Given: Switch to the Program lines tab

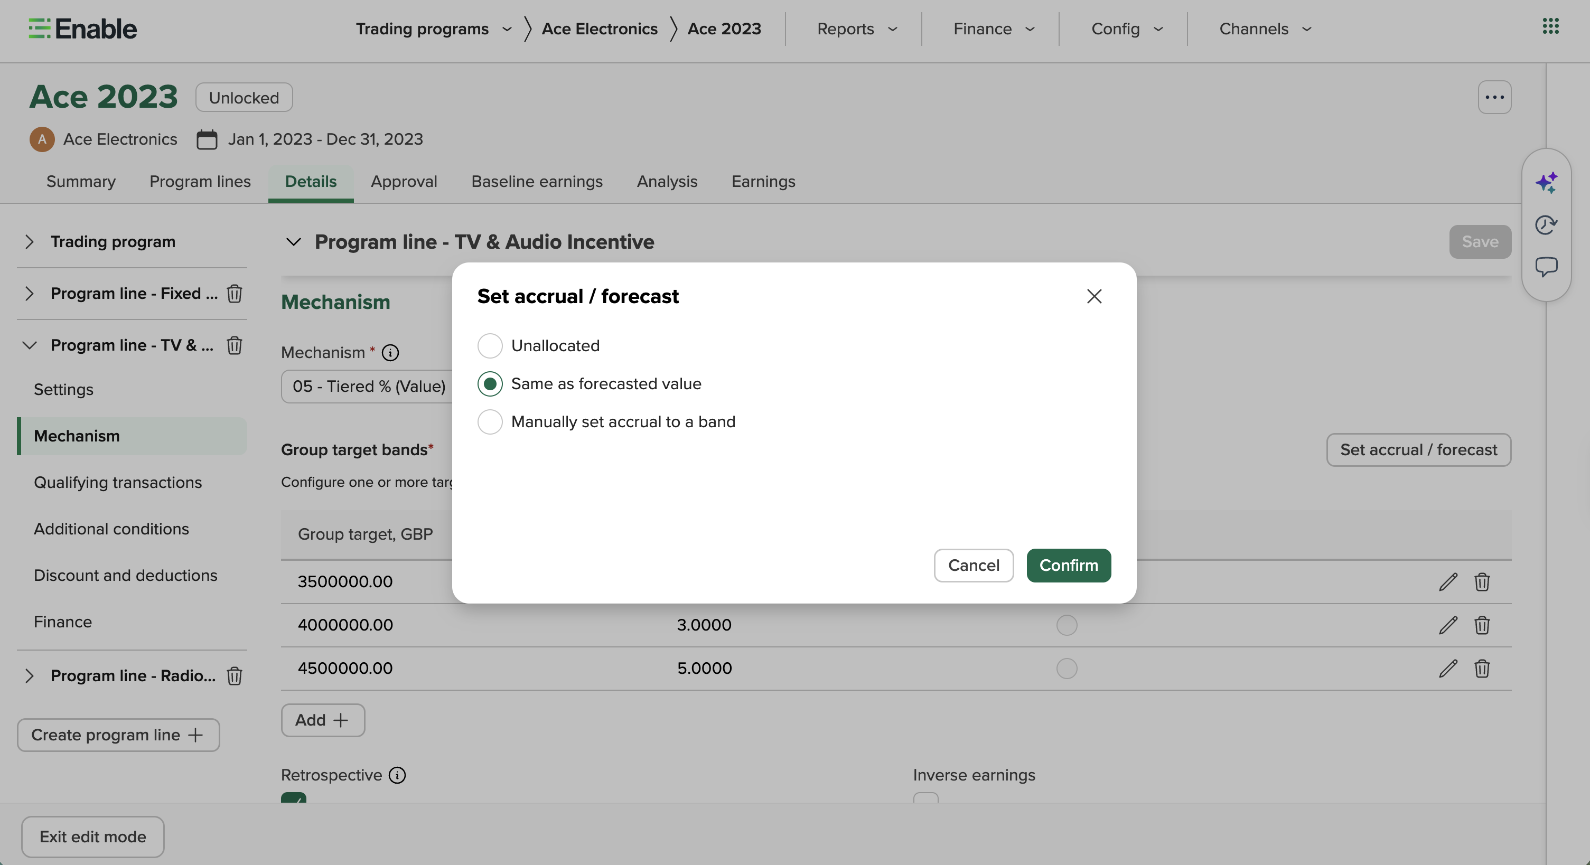Looking at the screenshot, I should tap(200, 181).
